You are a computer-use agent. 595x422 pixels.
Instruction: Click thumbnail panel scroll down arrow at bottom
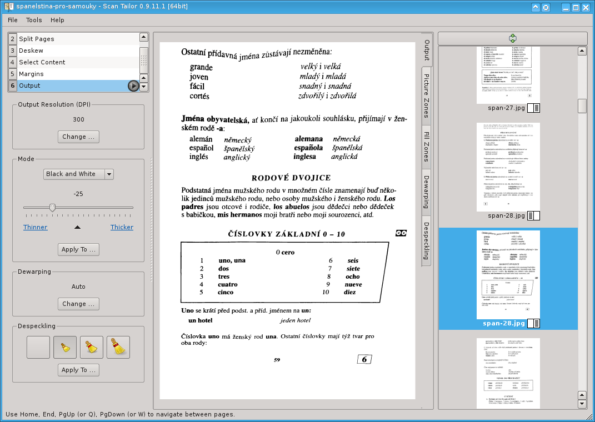[582, 404]
